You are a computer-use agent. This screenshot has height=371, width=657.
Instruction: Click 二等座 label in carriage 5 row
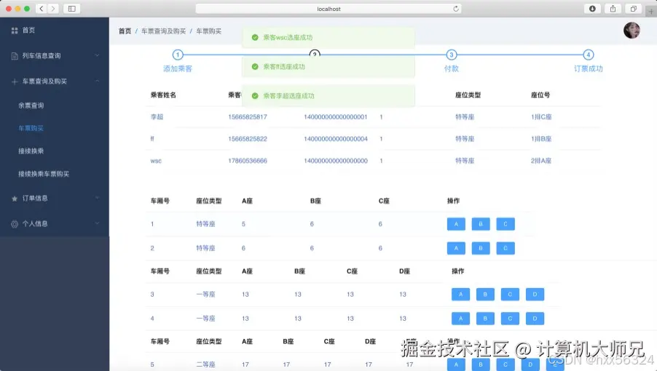pyautogui.click(x=205, y=364)
